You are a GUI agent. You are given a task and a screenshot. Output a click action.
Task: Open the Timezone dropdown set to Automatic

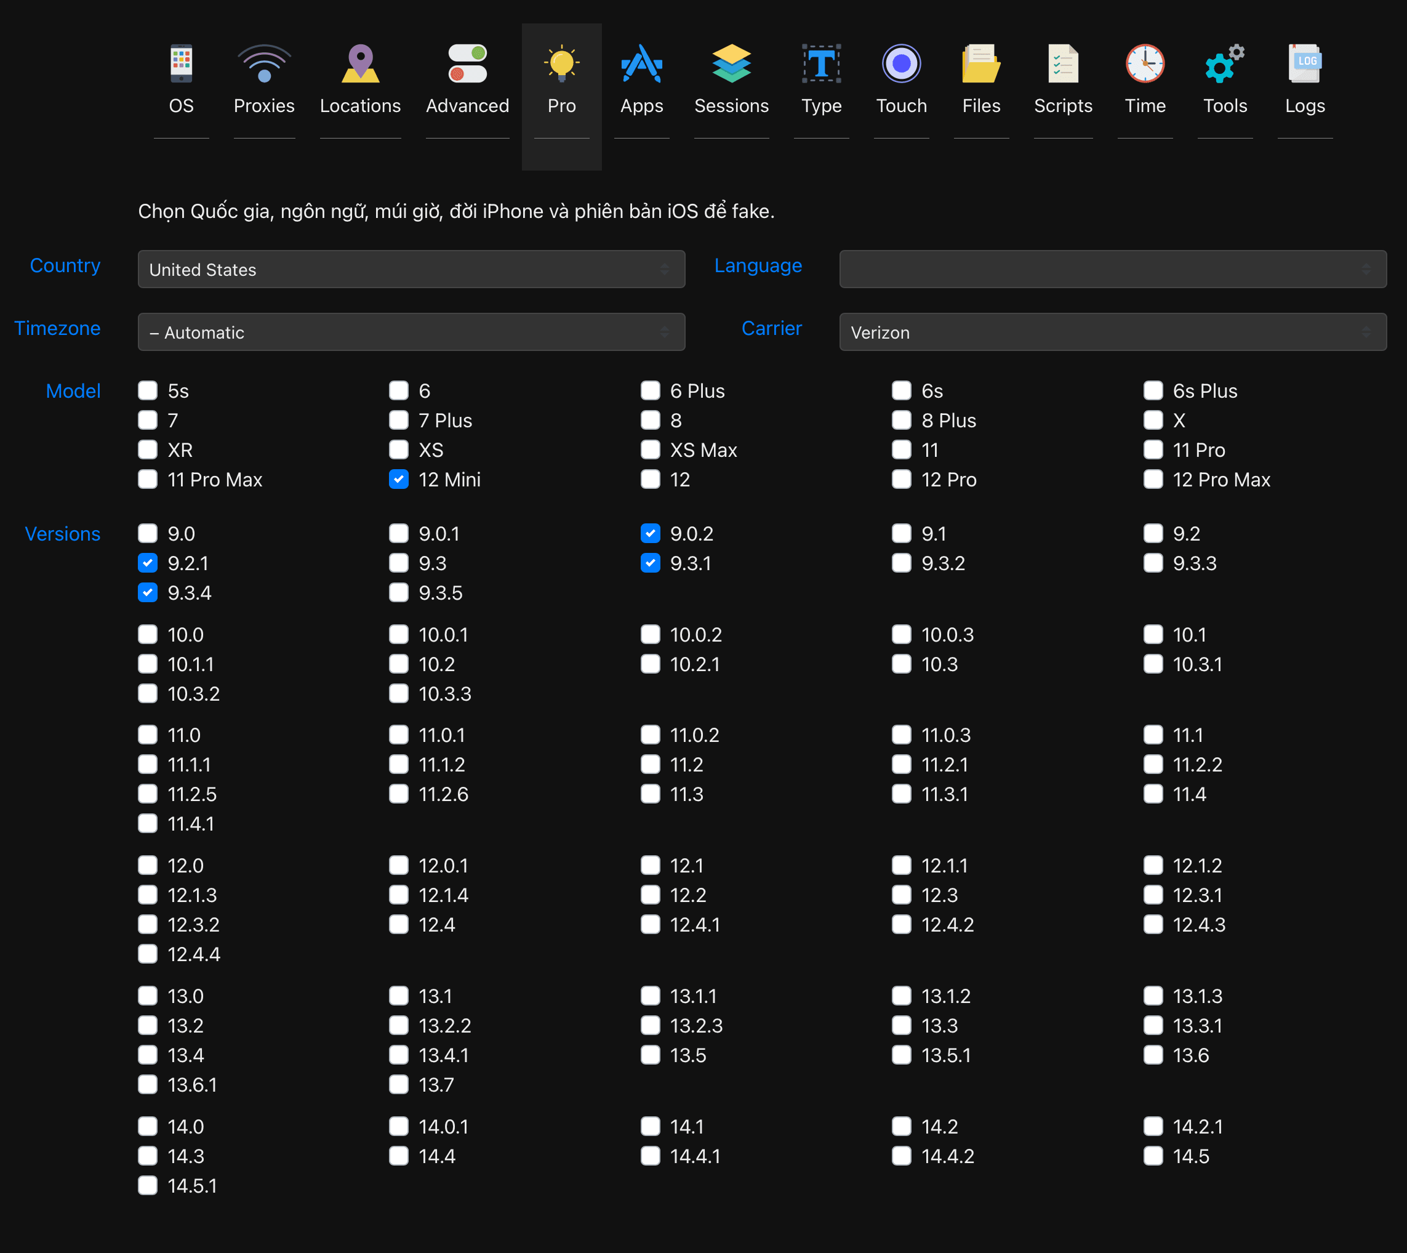[411, 332]
